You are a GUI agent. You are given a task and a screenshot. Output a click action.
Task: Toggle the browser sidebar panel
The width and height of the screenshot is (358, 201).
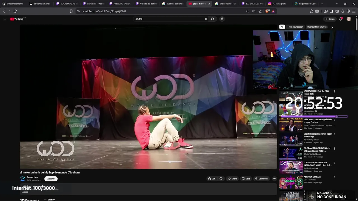(331, 11)
